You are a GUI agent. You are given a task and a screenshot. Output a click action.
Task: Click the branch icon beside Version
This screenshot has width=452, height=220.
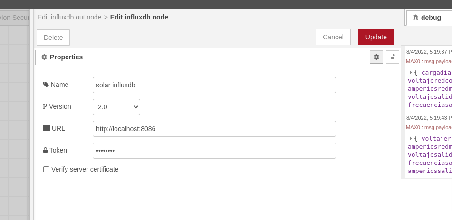click(x=45, y=107)
